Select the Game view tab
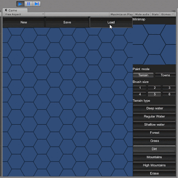 tap(15, 10)
